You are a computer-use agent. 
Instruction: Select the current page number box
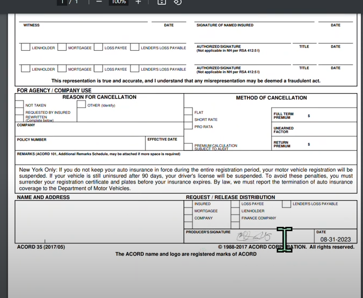(62, 2)
